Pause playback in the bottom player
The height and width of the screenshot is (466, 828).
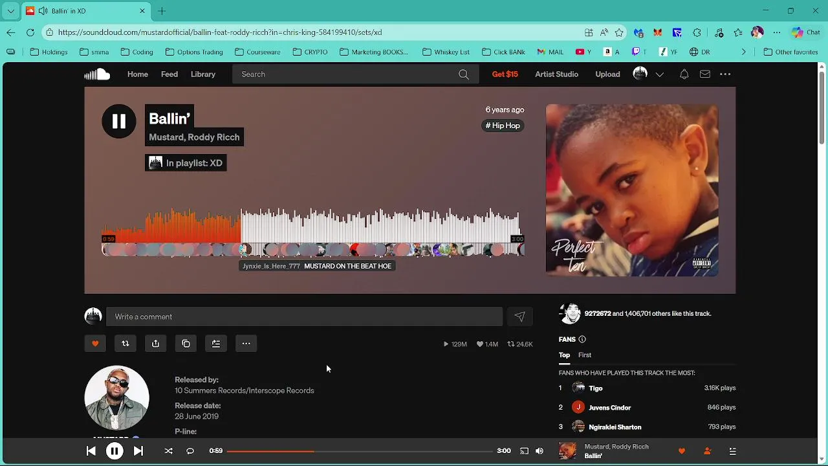click(114, 451)
